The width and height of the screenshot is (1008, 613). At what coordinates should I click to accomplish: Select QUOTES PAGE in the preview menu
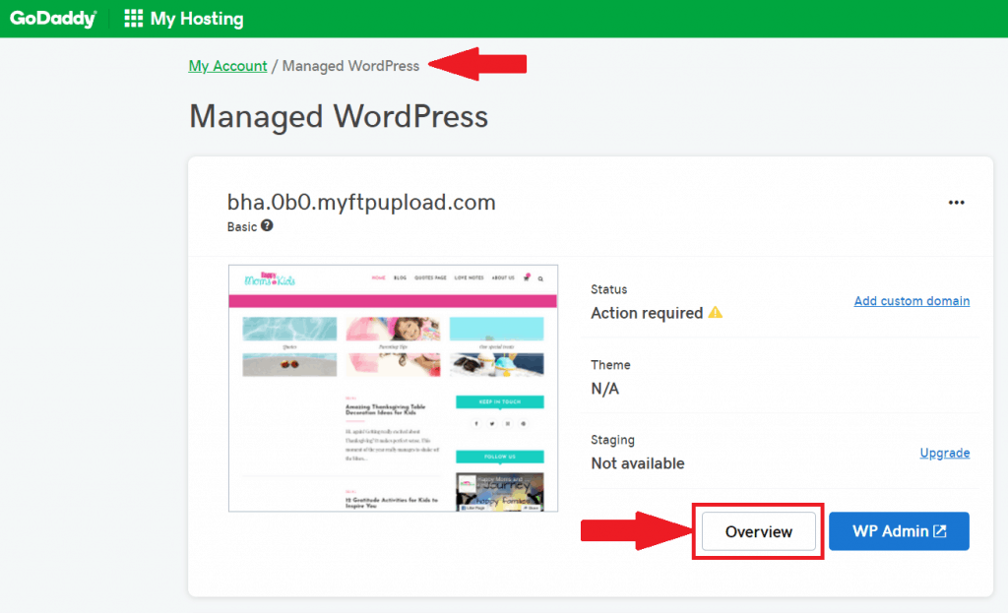(x=430, y=277)
